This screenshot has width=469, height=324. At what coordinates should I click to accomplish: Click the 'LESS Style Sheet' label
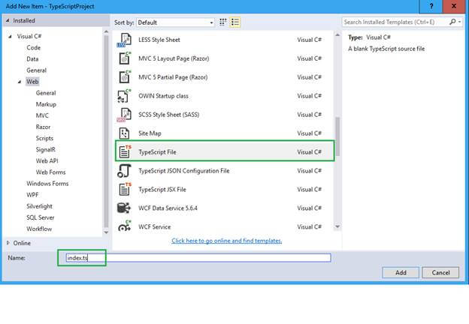159,40
